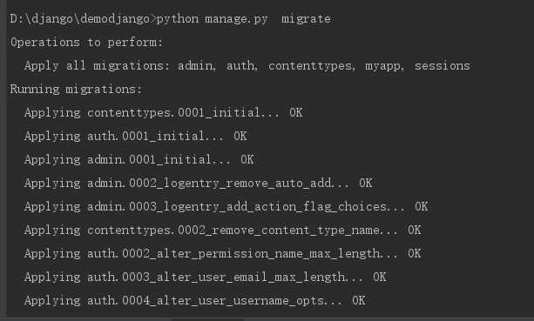Click the admin.0001_initial migration text
Viewport: 534px width, 321px height.
click(149, 159)
